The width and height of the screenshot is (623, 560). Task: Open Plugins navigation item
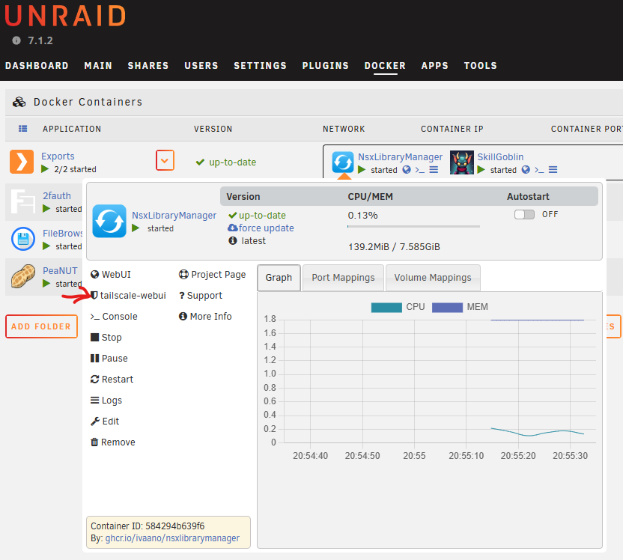(x=326, y=66)
